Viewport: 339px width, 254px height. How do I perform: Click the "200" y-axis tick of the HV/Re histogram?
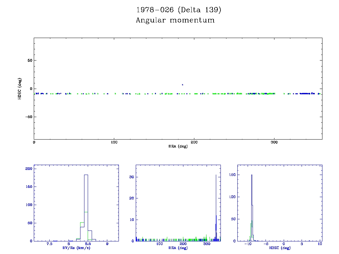point(29,169)
